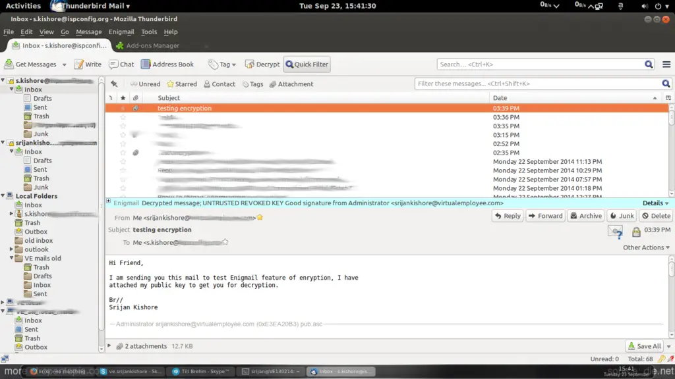Toggle the Starred quick filter

(182, 84)
